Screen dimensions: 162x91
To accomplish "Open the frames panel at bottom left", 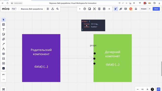I will 4,89.
